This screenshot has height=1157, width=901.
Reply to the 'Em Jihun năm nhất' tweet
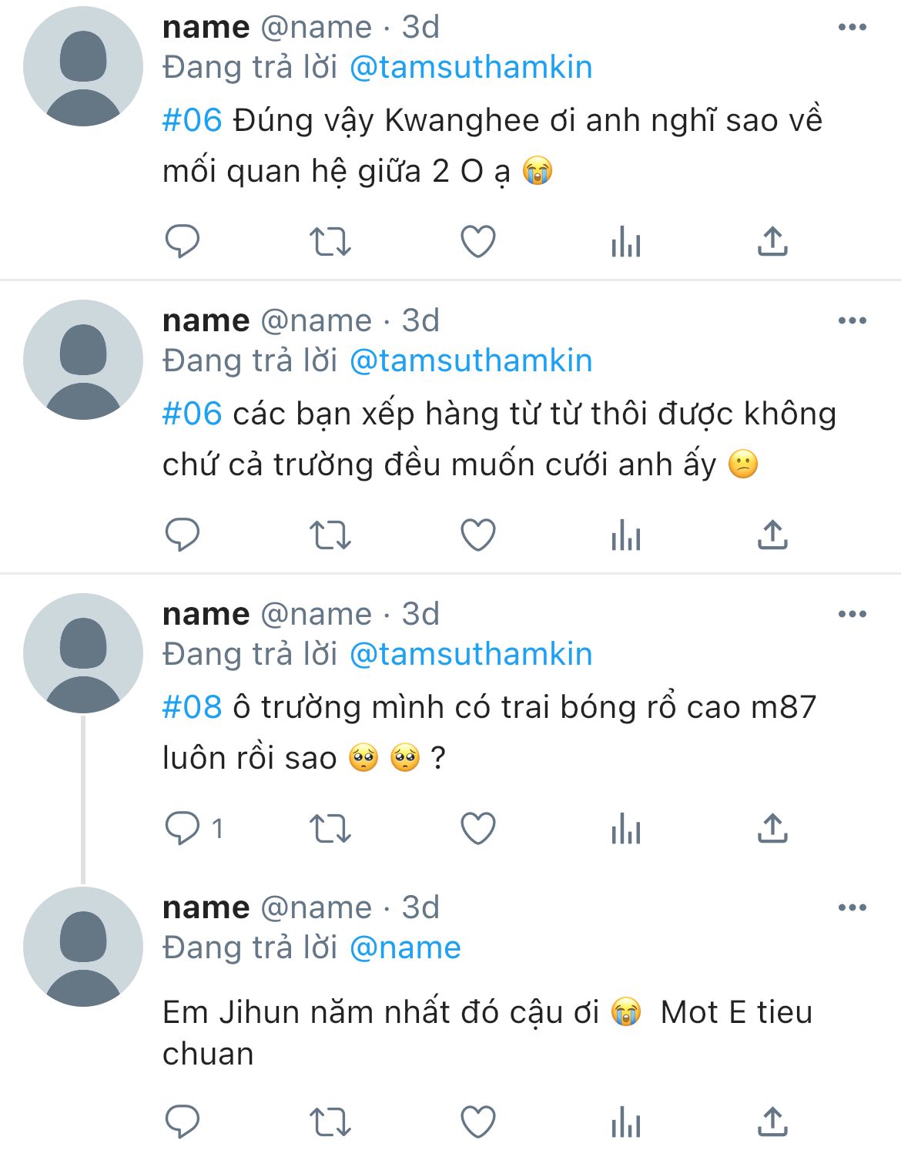pos(183,1122)
